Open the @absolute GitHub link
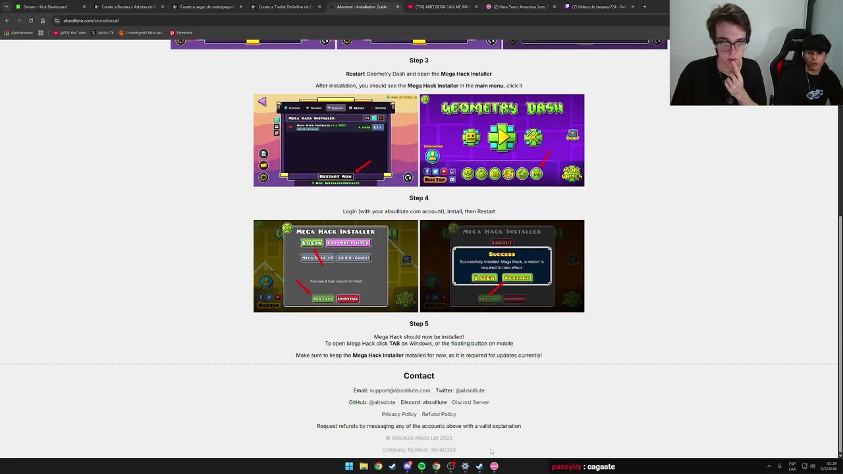 382,402
